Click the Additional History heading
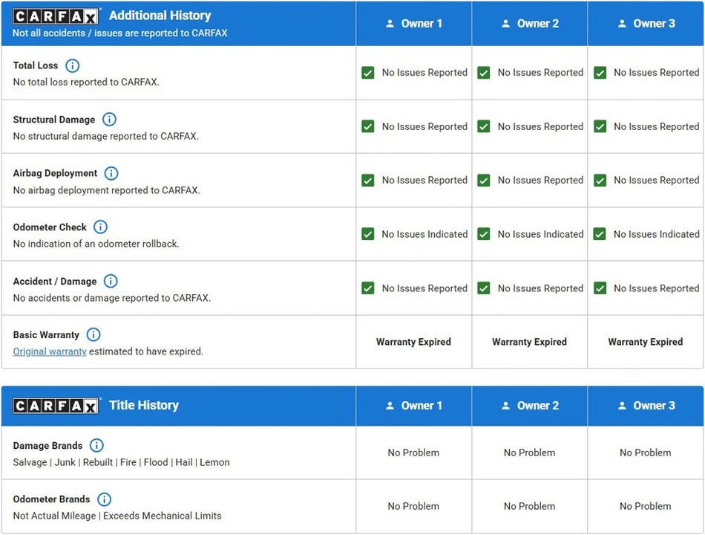 click(x=160, y=16)
